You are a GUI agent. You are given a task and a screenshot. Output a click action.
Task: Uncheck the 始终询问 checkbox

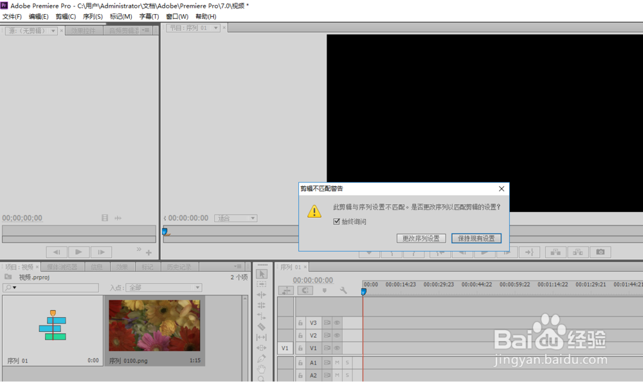click(337, 221)
